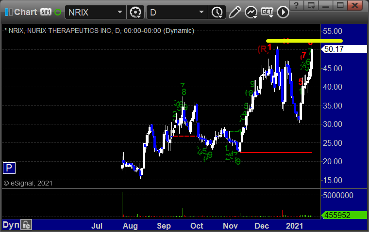Click the 40.00 price axis label
Image resolution: width=369 pixels, height=232 pixels.
(x=333, y=87)
